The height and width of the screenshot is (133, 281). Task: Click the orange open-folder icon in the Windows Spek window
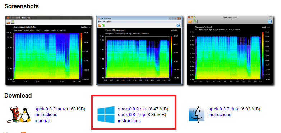(x=99, y=25)
